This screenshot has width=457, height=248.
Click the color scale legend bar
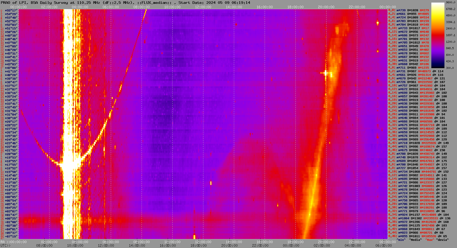pos(438,35)
